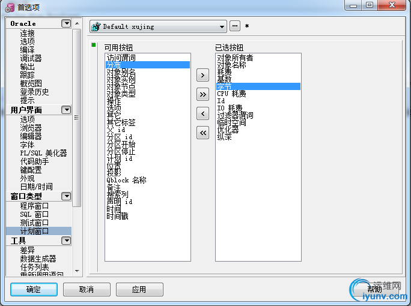Move all items right with >> arrow
The height and width of the screenshot is (306, 411).
point(202,94)
